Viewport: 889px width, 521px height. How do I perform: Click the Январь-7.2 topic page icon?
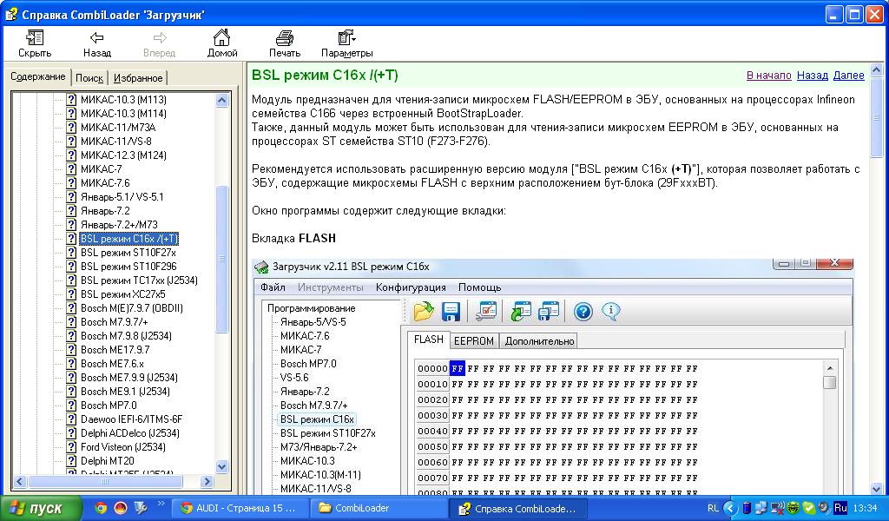pyautogui.click(x=71, y=211)
